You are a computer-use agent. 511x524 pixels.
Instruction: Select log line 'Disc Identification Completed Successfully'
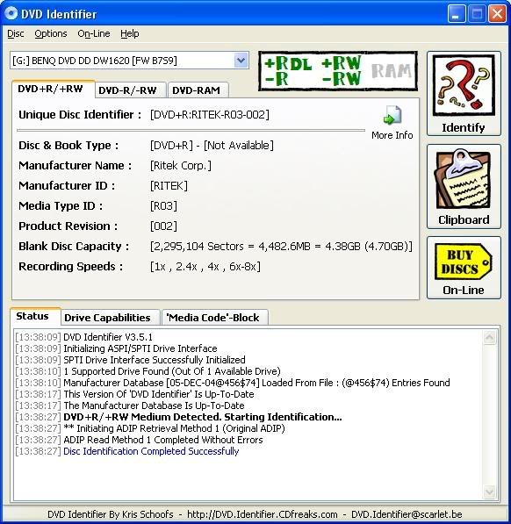point(151,451)
